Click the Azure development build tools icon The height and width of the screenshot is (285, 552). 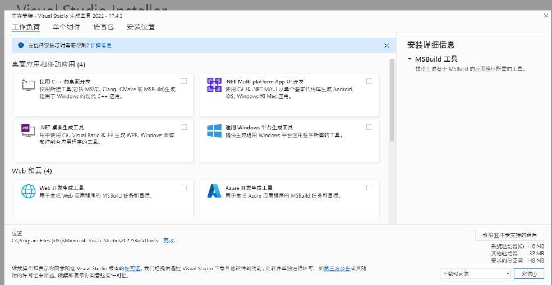click(x=214, y=191)
